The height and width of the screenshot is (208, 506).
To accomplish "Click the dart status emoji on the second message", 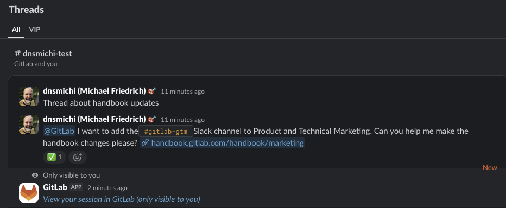I will [x=152, y=120].
